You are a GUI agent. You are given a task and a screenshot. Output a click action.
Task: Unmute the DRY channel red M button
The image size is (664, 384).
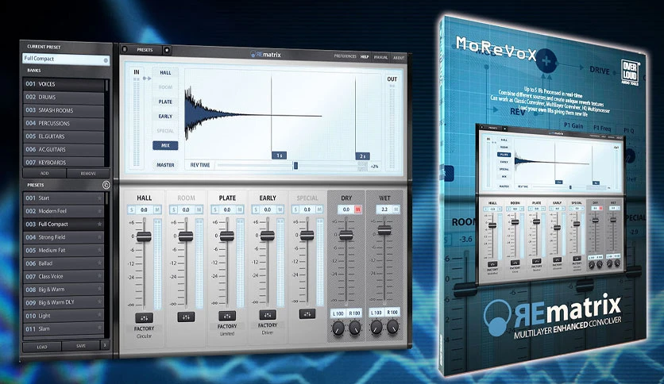(358, 209)
